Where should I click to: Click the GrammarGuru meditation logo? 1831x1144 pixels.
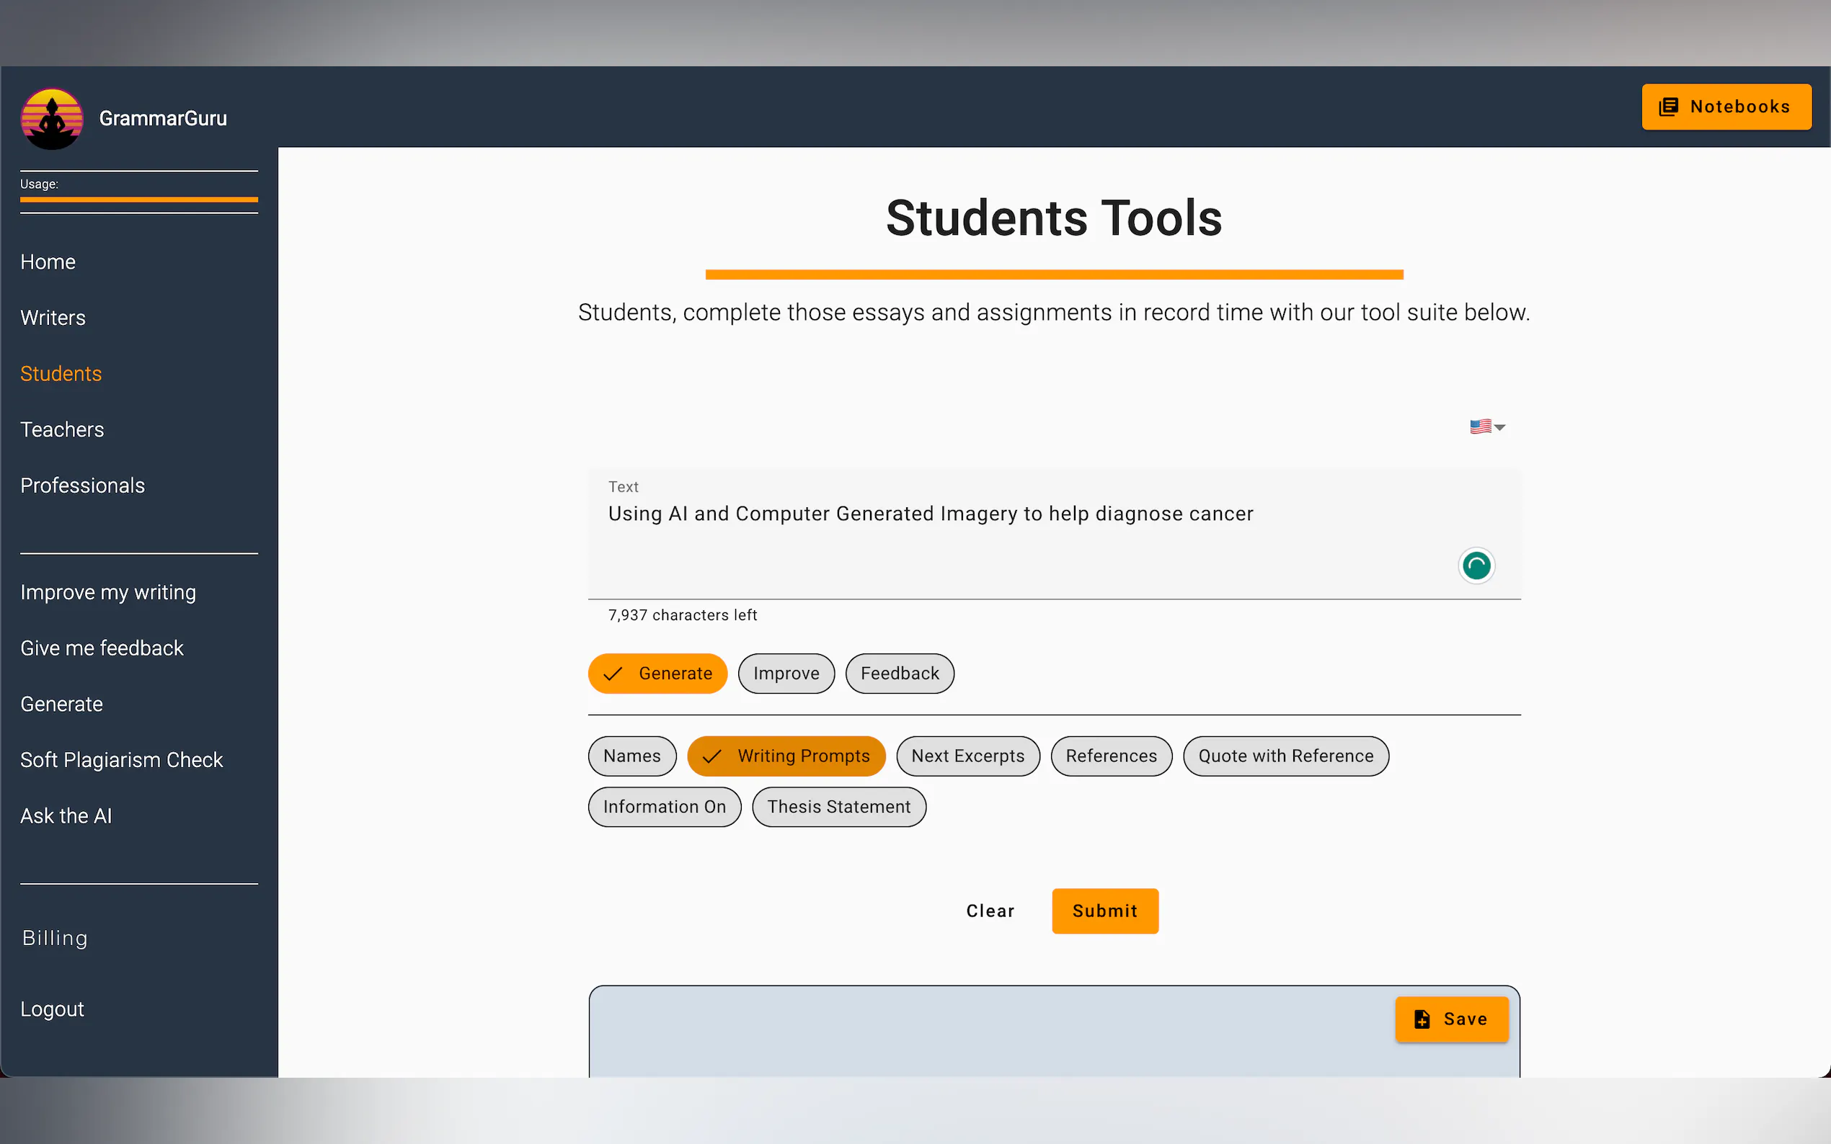click(51, 119)
